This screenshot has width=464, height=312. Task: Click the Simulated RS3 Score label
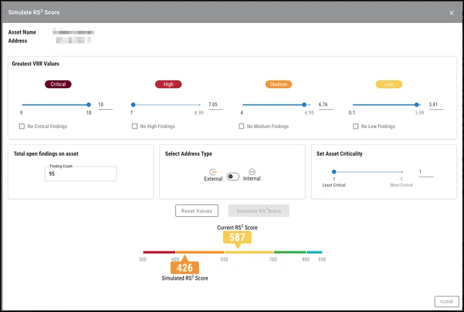[185, 278]
